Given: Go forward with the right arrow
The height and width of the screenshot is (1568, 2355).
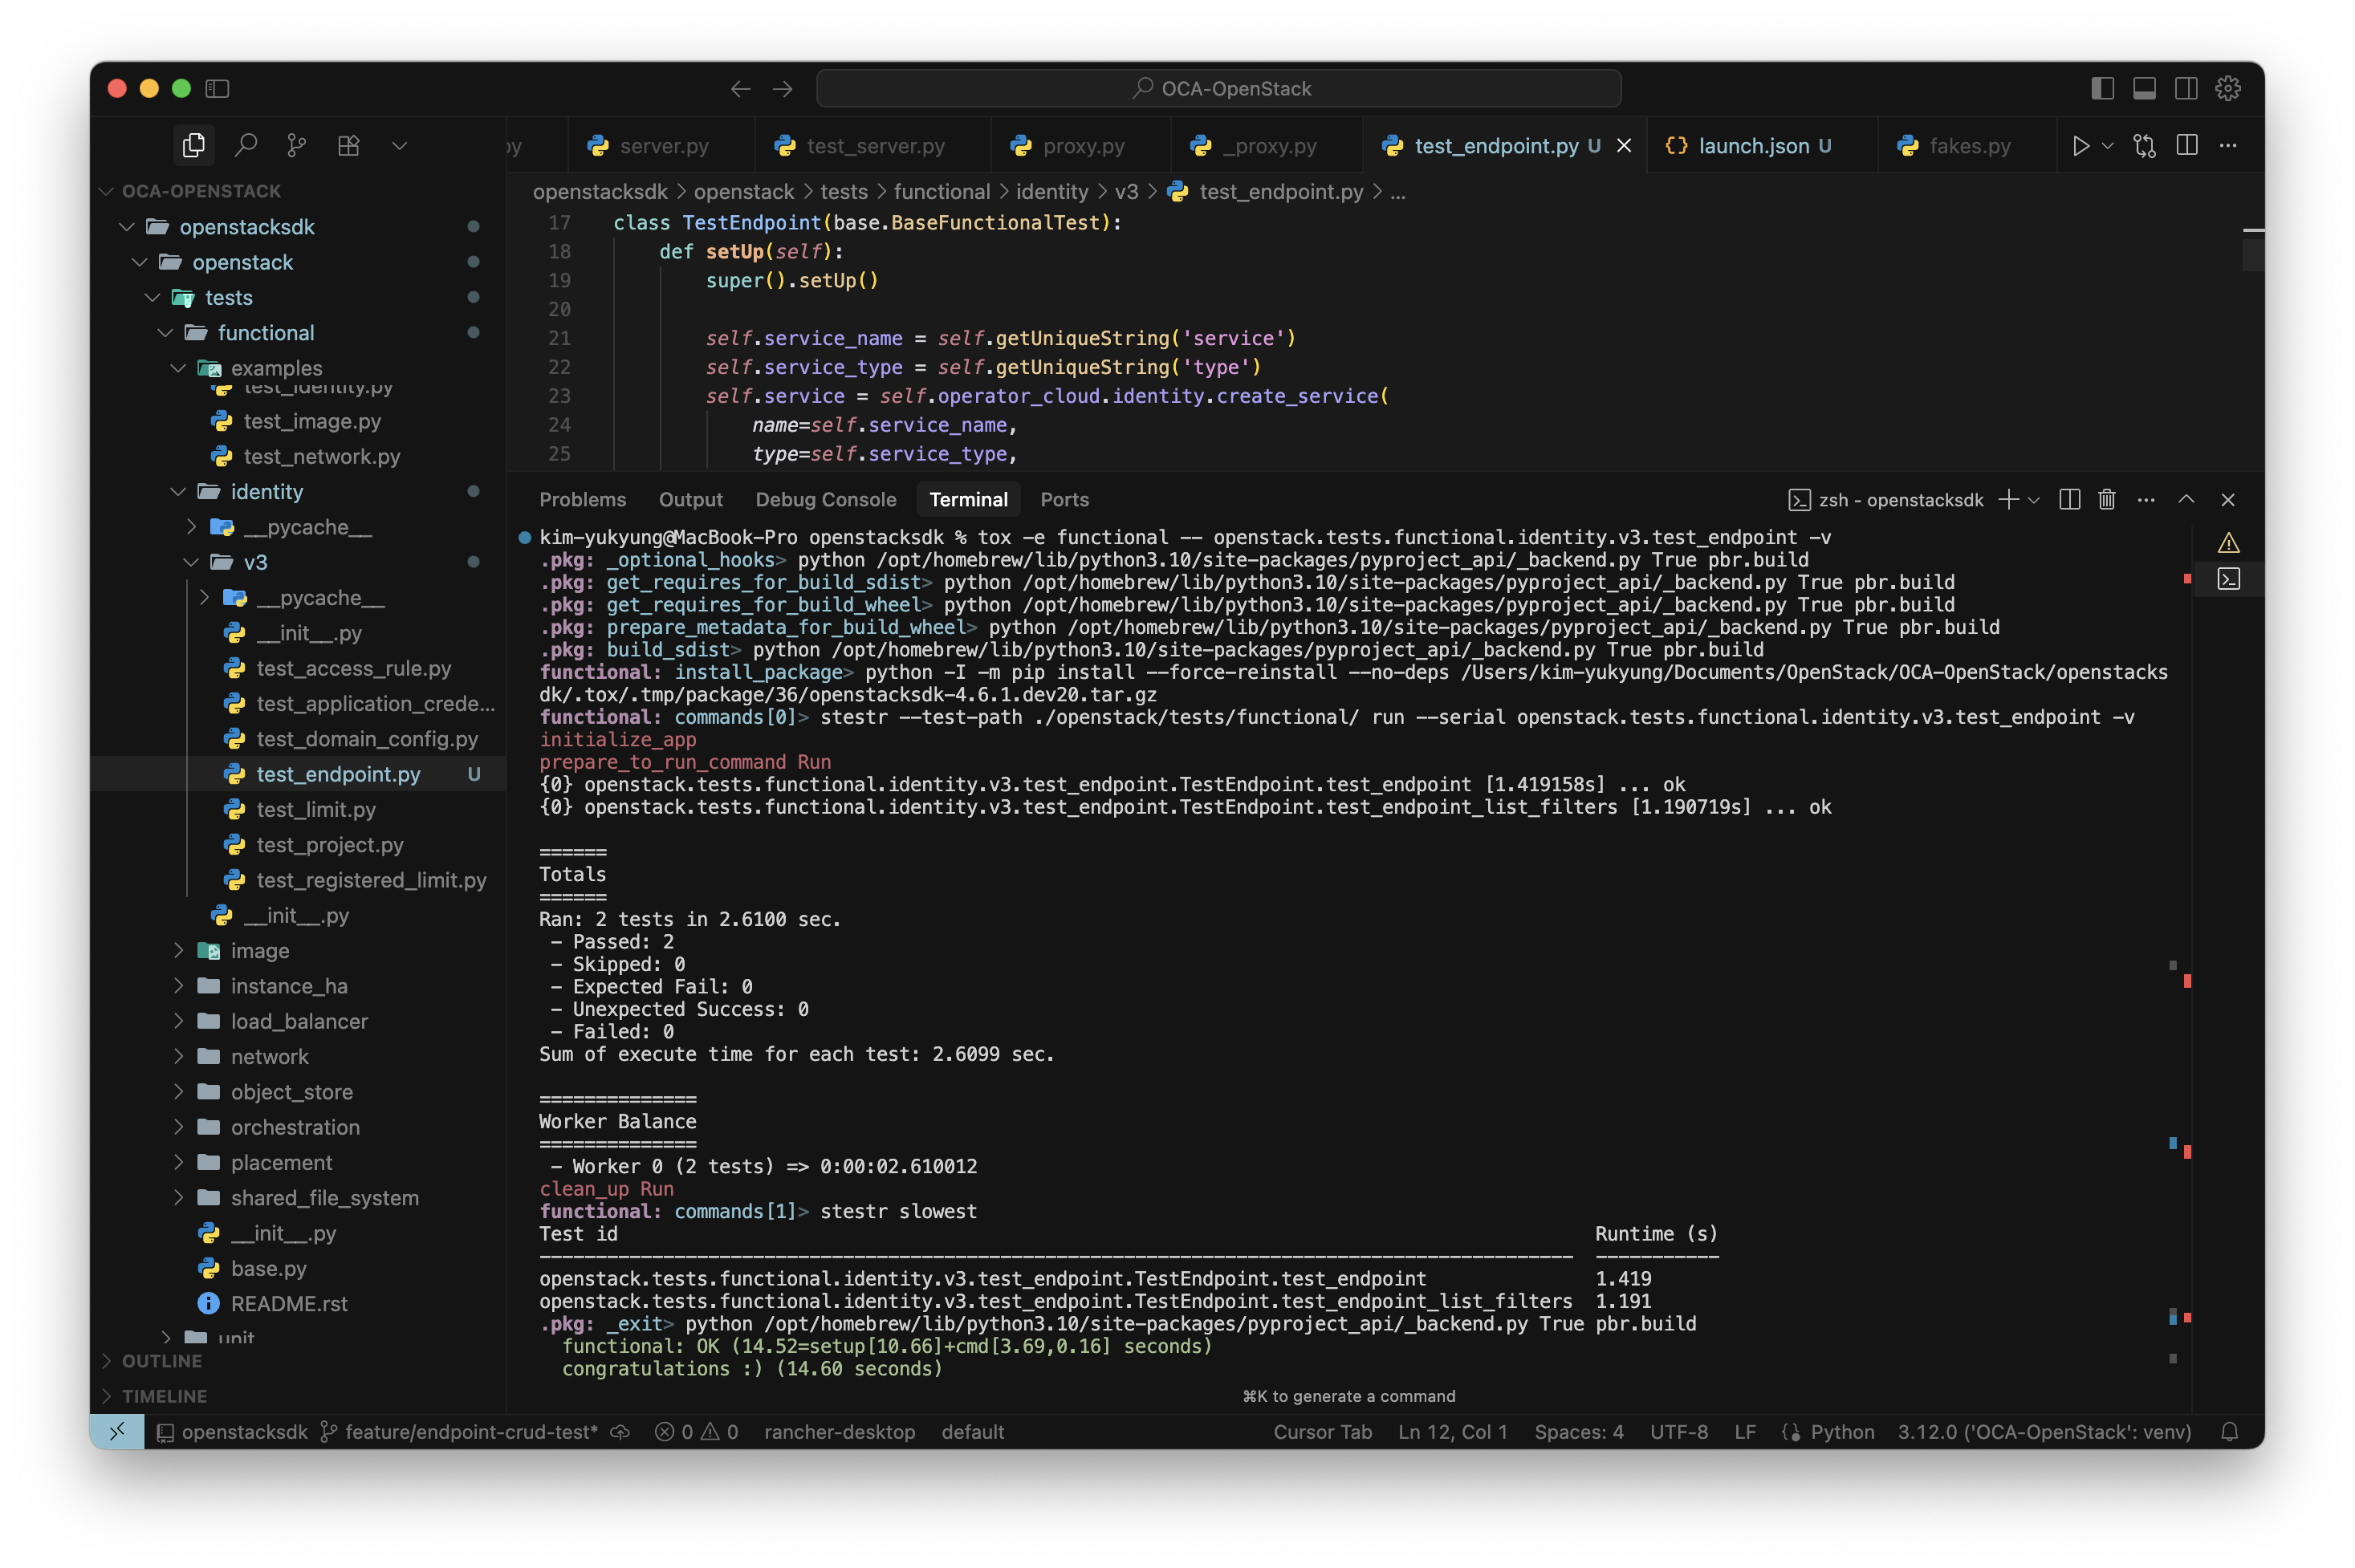Looking at the screenshot, I should click(x=782, y=89).
